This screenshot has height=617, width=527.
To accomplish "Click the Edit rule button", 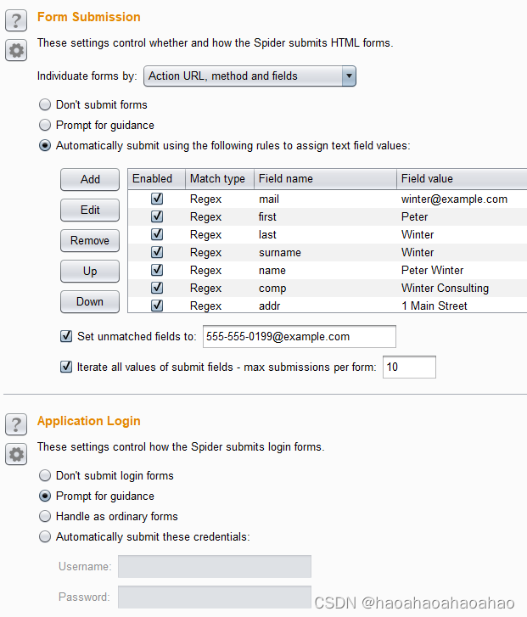I will [90, 210].
